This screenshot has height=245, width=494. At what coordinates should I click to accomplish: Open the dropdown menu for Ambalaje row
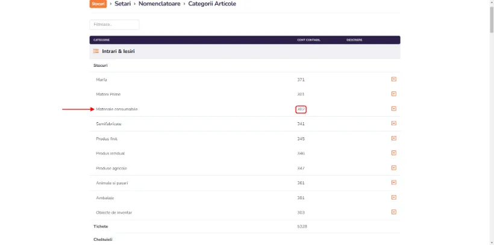tap(393, 197)
